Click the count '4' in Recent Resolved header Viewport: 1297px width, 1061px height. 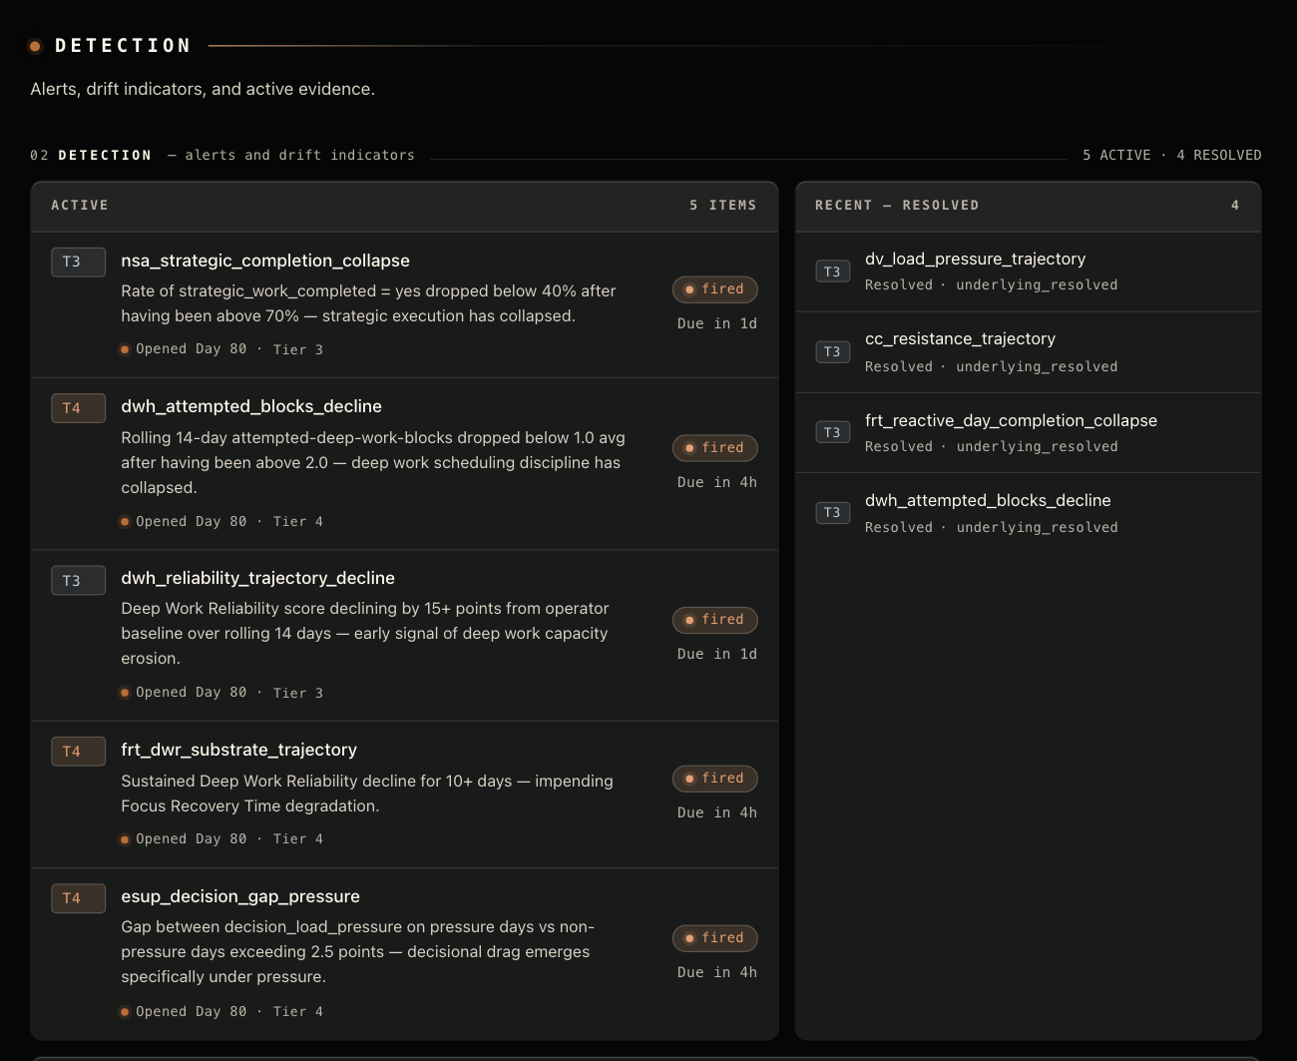coord(1235,206)
